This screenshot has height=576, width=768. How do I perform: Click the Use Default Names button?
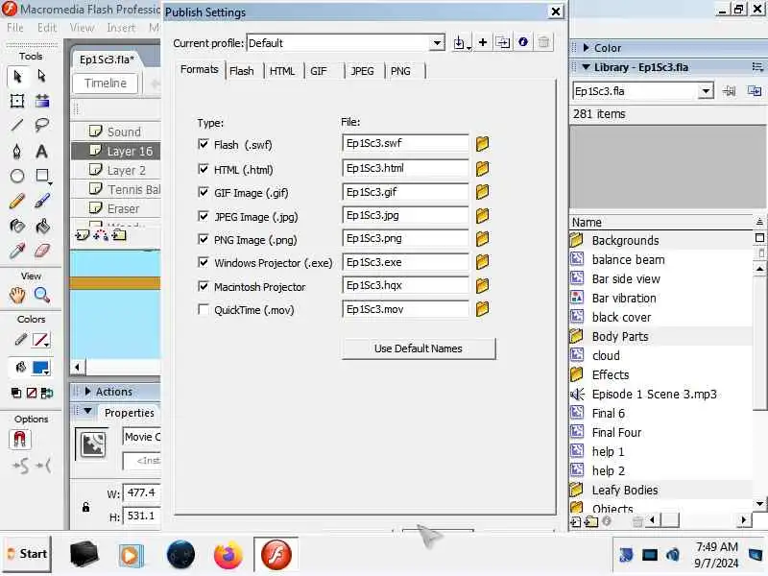(419, 348)
